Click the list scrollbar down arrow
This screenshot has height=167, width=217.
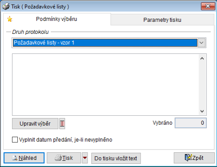[x=202, y=111]
